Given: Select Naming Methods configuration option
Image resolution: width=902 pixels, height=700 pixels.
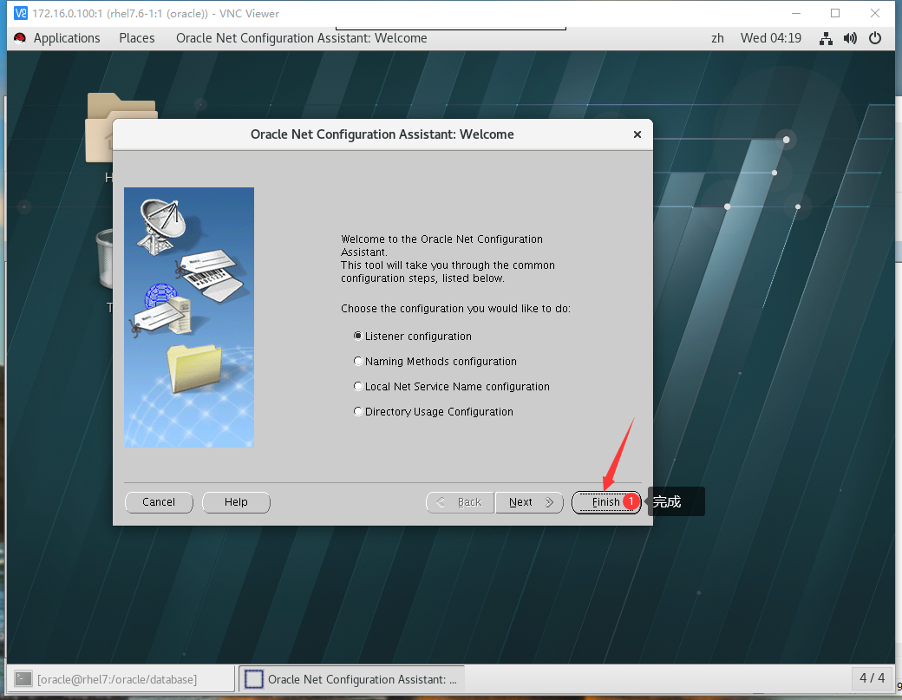Looking at the screenshot, I should (435, 361).
